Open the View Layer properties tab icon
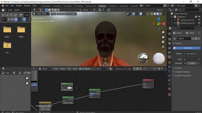 click(169, 48)
